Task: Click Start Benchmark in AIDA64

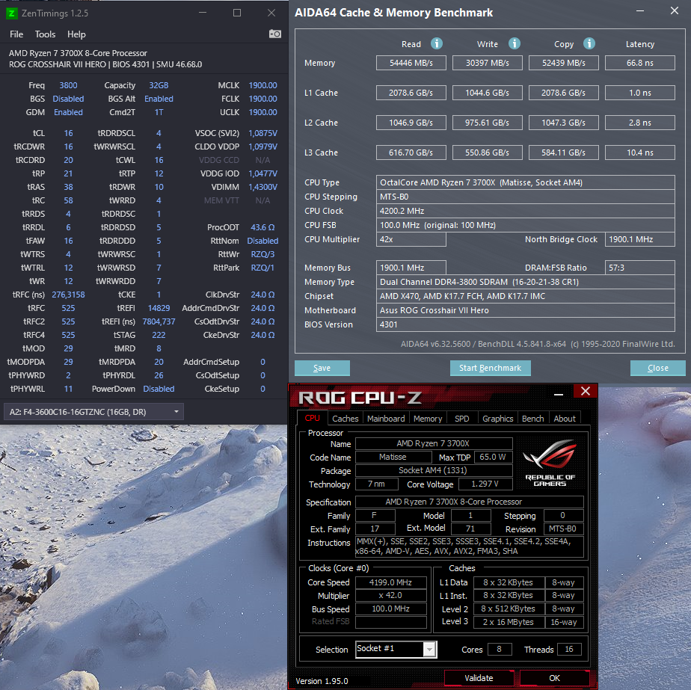Action: coord(490,368)
